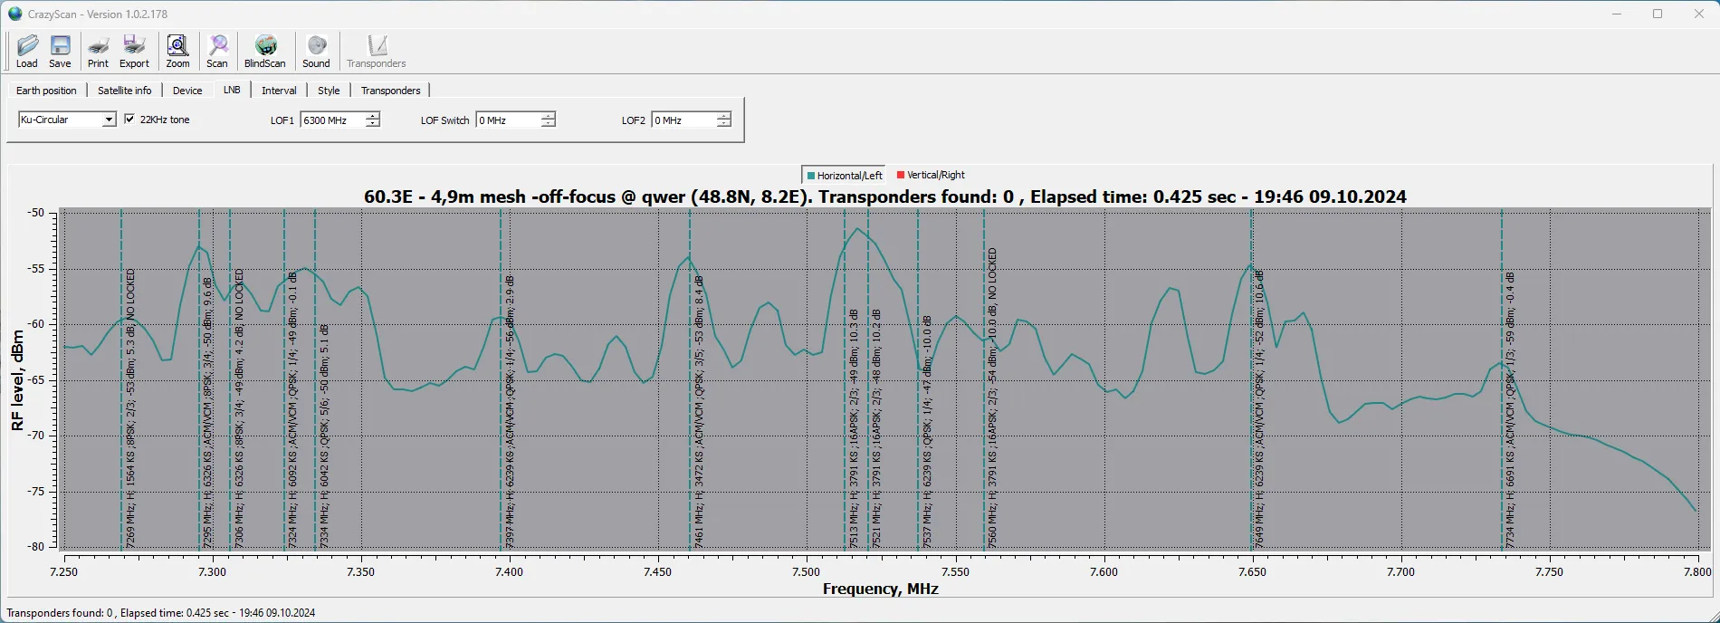The width and height of the screenshot is (1720, 623).
Task: Switch to the Satellite info tab
Action: [x=124, y=91]
